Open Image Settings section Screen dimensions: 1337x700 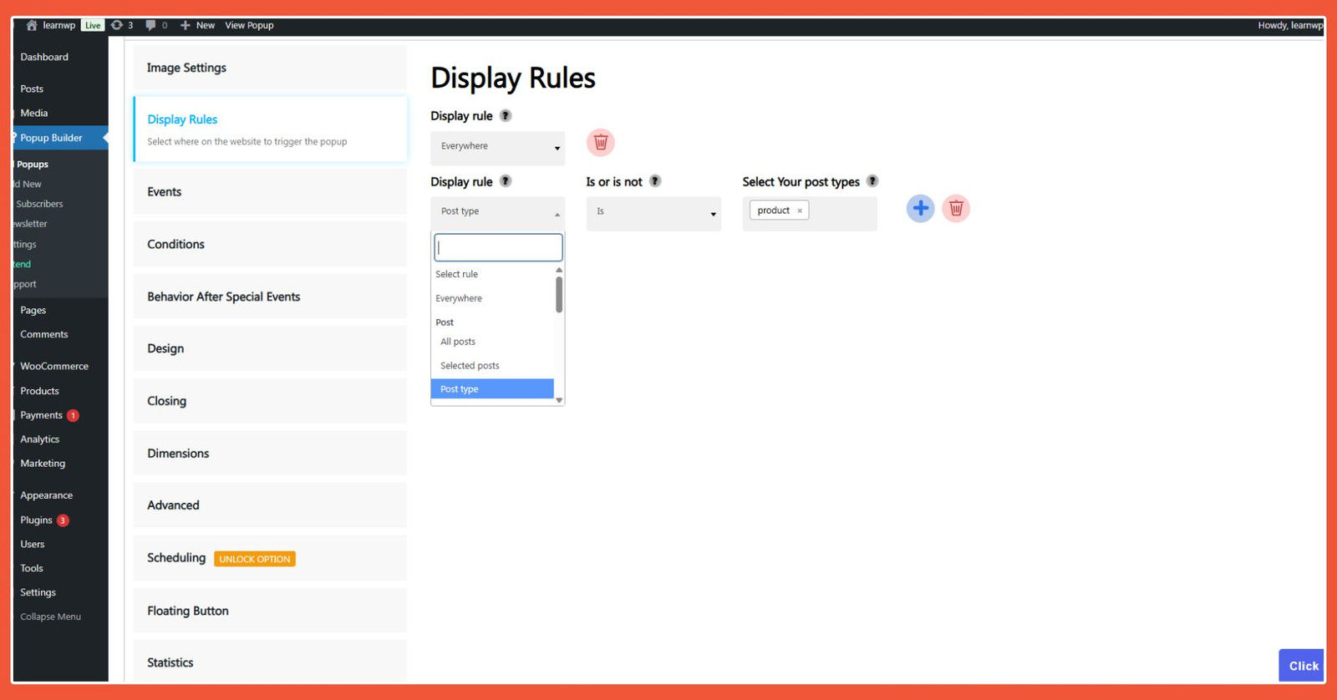point(270,68)
